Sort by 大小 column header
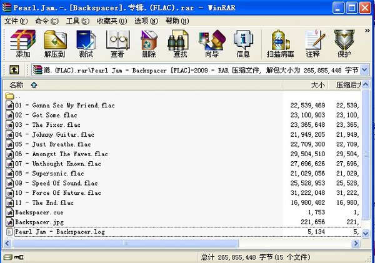This screenshot has width=375, height=263. (x=305, y=85)
